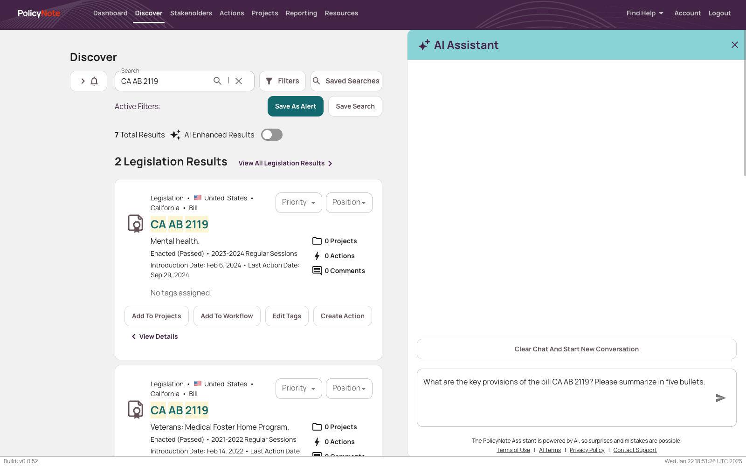Go to the Reporting tab
The width and height of the screenshot is (746, 466).
pyautogui.click(x=301, y=13)
